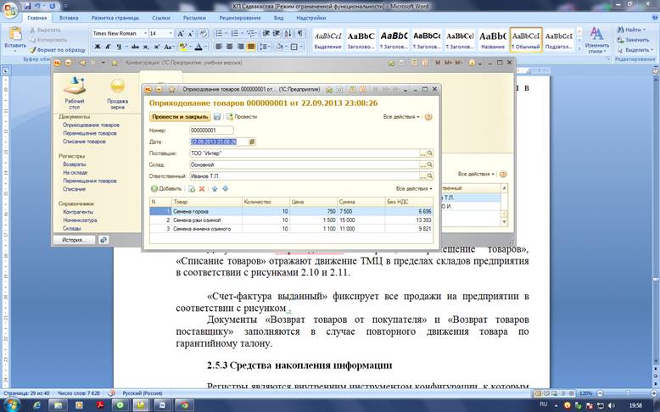Open Рабочий стол section icon
Viewport: 660px width, 412px height.
(x=75, y=86)
